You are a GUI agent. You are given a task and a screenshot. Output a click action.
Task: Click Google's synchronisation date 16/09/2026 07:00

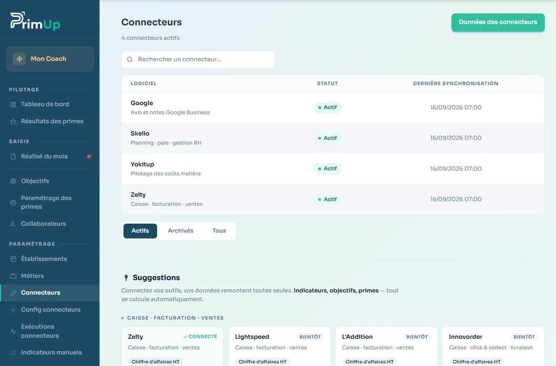(x=456, y=108)
